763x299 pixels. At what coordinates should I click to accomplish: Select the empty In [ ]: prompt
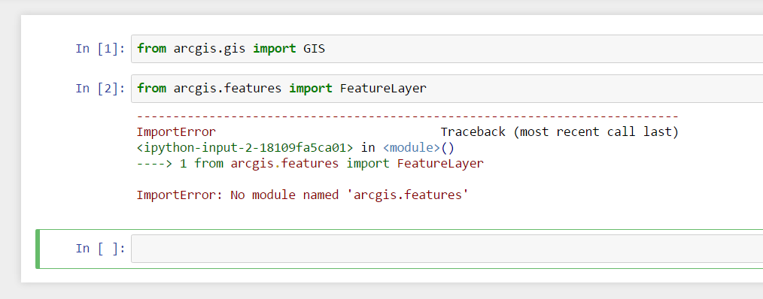click(x=100, y=249)
